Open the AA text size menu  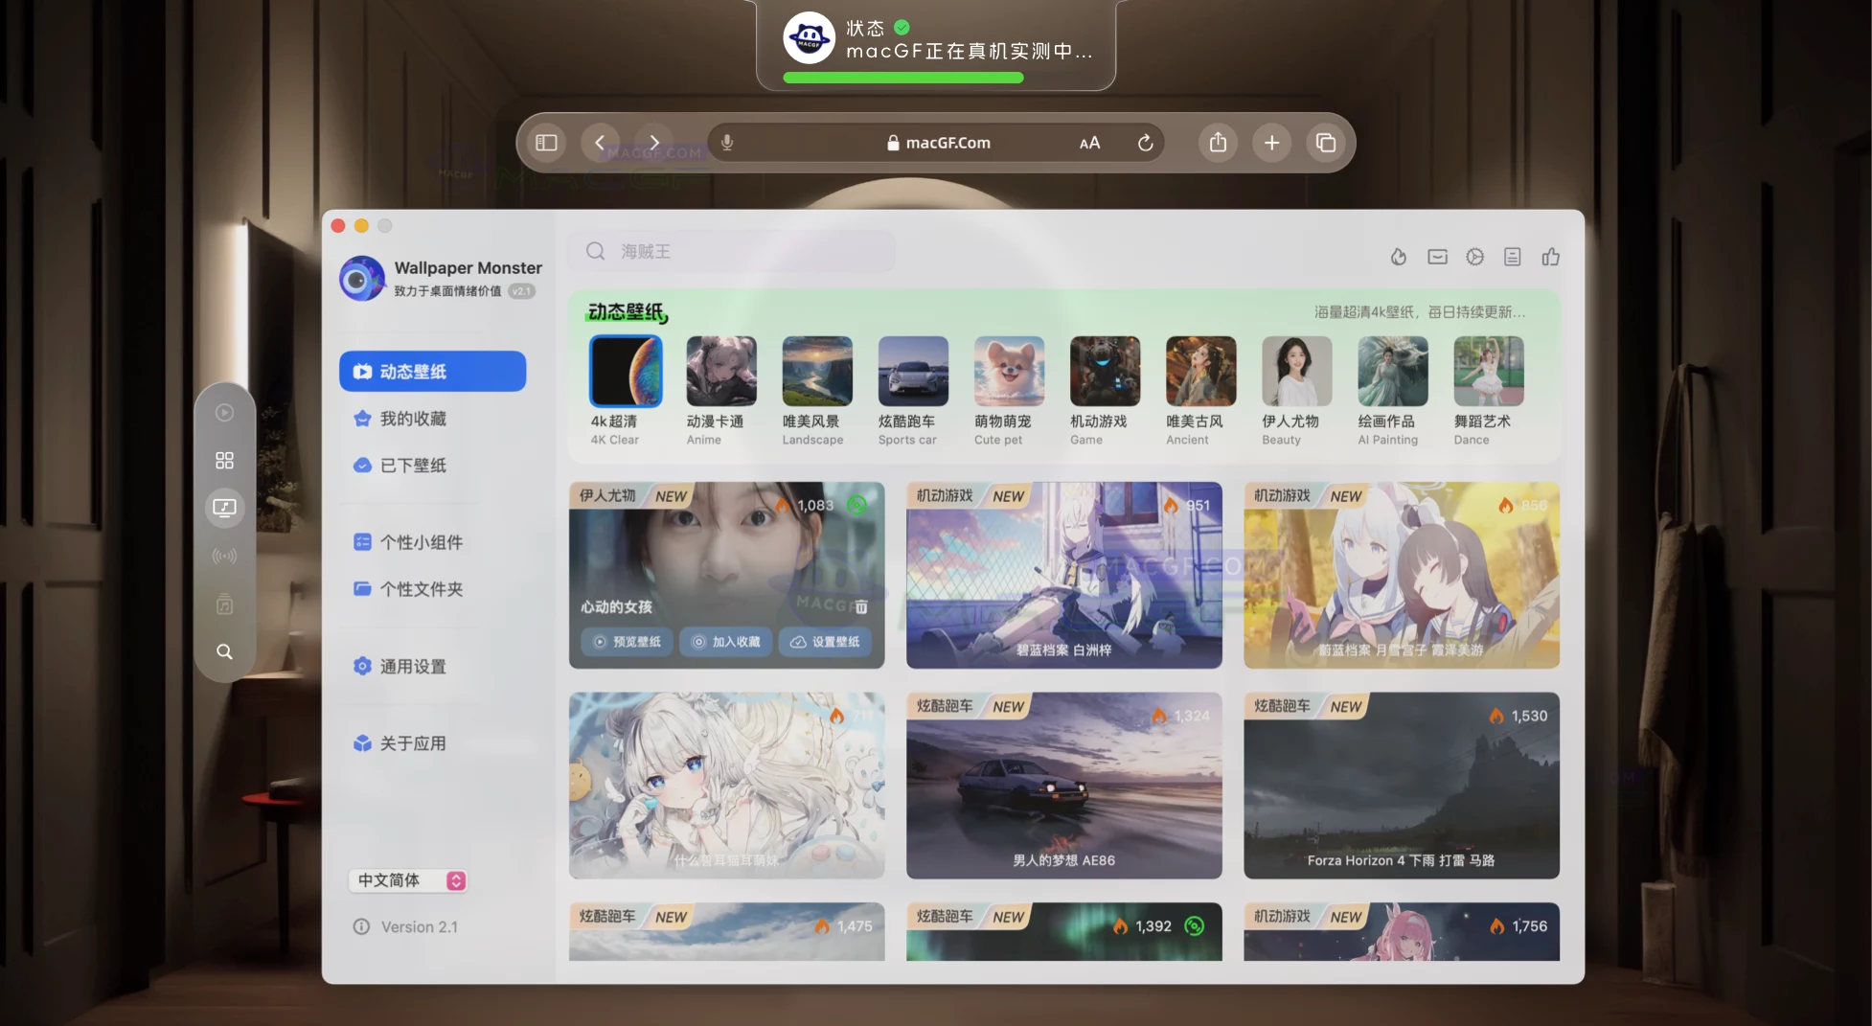click(x=1089, y=143)
